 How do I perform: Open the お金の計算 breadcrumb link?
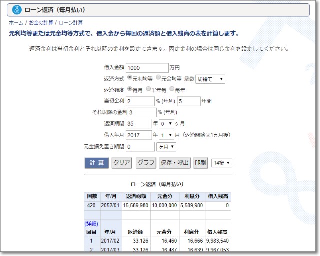pos(40,23)
